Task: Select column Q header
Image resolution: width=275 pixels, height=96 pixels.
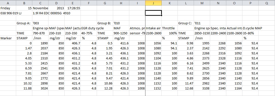Action: (267, 3)
